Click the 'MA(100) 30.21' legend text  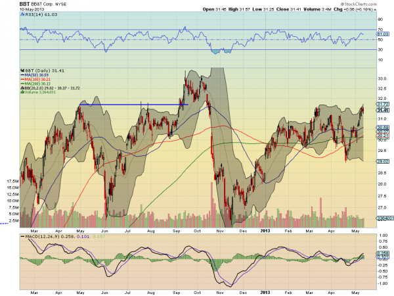[37, 80]
